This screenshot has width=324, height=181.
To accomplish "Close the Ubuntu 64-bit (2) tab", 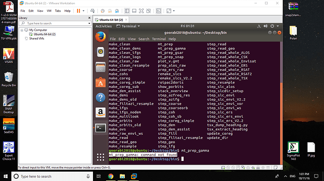I will [126, 20].
